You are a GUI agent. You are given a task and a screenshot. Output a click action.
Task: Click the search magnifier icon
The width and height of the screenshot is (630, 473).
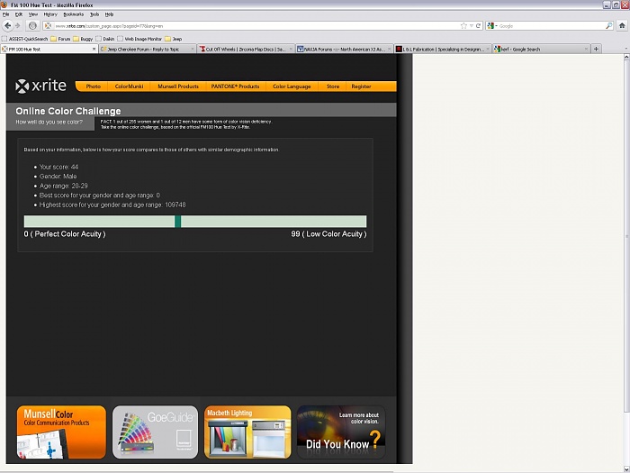(x=608, y=26)
